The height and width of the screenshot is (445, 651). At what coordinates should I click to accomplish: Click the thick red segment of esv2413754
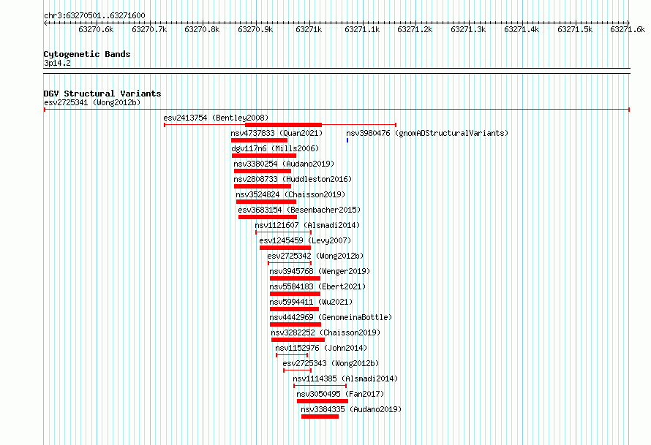click(x=284, y=125)
